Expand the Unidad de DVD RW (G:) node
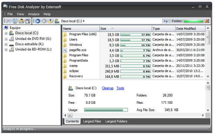 (x=6, y=39)
